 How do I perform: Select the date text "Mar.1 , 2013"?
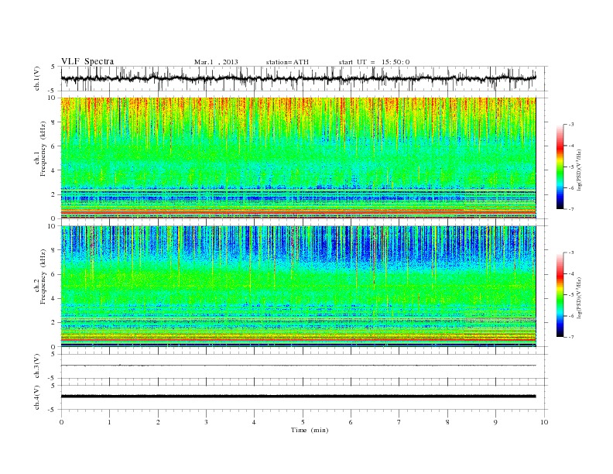pyautogui.click(x=216, y=62)
